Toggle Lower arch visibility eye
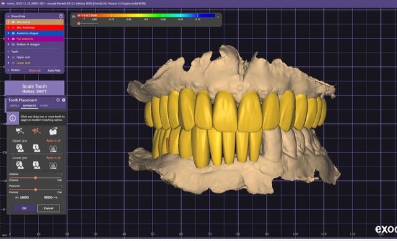 pyautogui.click(x=13, y=63)
